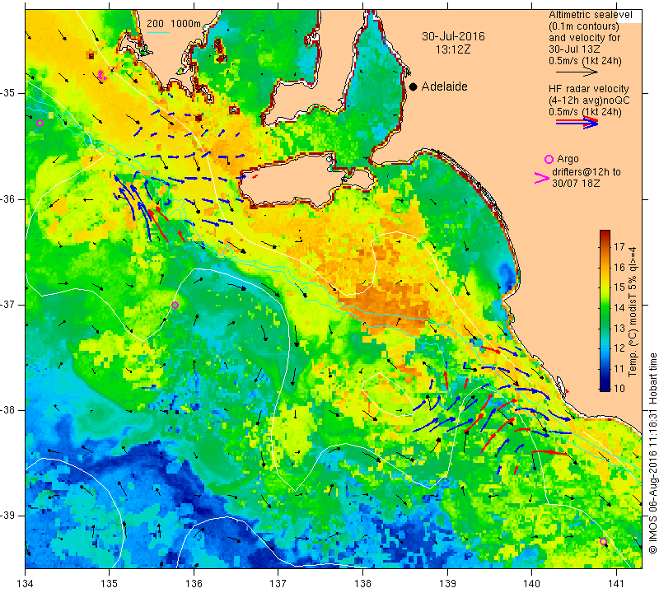
Task: Click the longitude axis label '137'
Action: click(278, 583)
